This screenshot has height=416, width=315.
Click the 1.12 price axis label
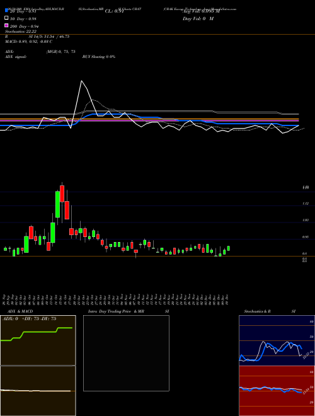click(306, 204)
